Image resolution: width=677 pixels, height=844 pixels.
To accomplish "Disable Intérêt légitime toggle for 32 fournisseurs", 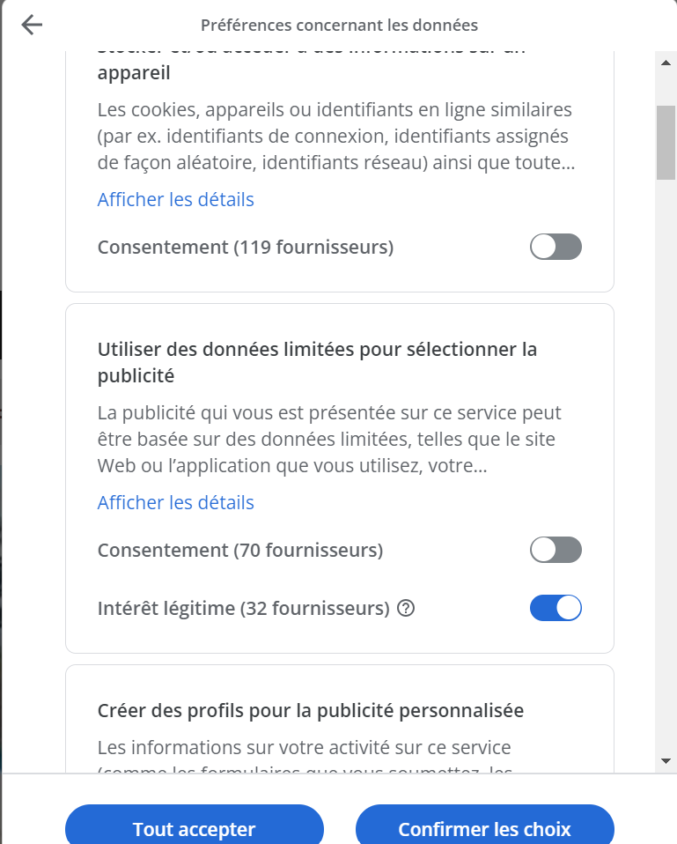I will (x=556, y=608).
